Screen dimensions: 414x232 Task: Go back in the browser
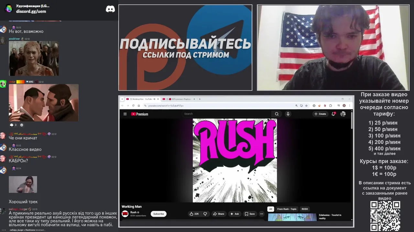click(x=123, y=105)
